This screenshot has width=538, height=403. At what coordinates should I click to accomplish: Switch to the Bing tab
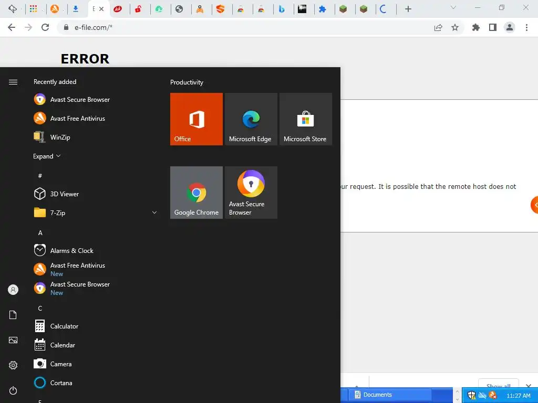point(282,9)
